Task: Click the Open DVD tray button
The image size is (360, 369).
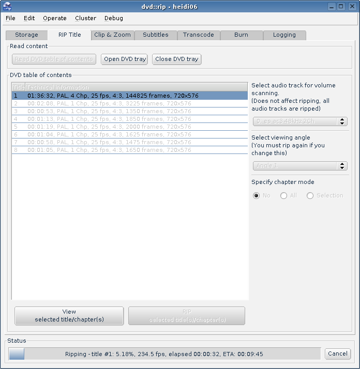Action: [x=125, y=59]
